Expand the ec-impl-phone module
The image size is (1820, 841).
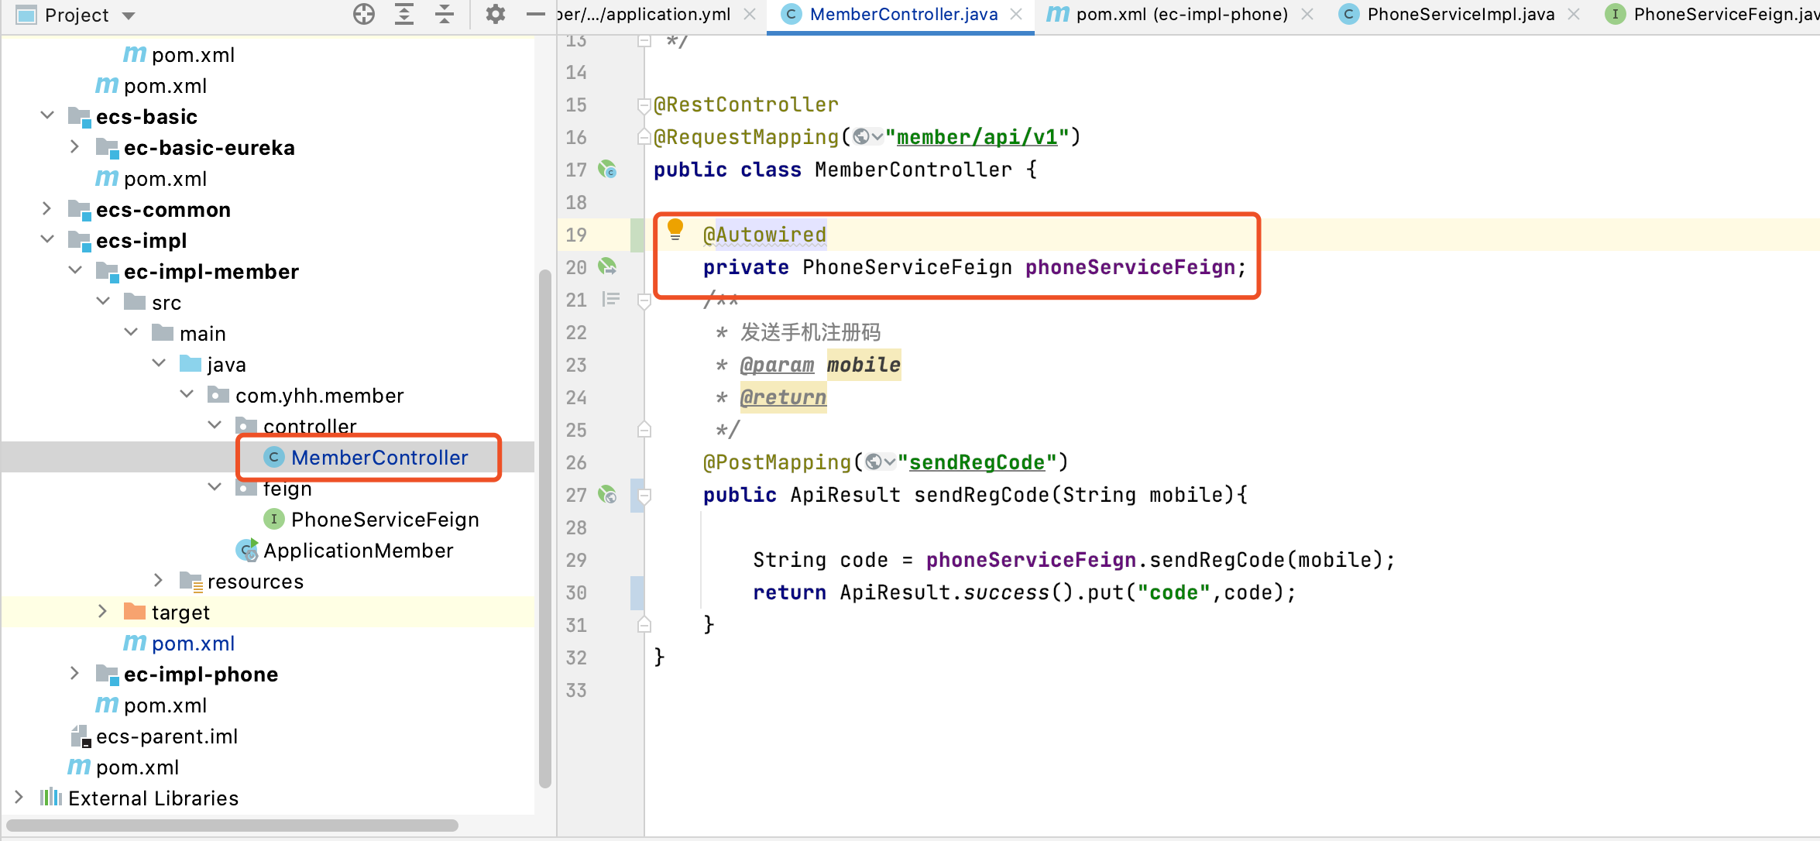point(75,674)
